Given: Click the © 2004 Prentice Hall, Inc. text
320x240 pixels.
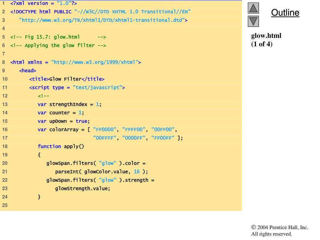Looking at the screenshot, I should pos(280,227).
